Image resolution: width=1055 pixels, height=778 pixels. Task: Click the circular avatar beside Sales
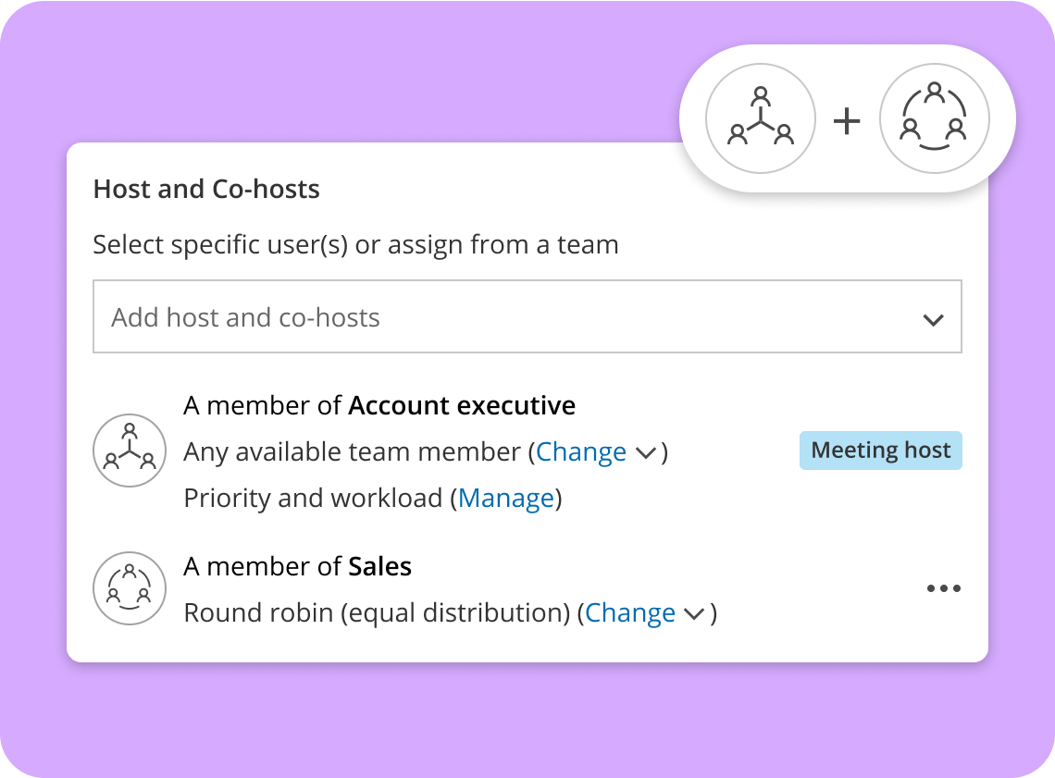coord(130,588)
